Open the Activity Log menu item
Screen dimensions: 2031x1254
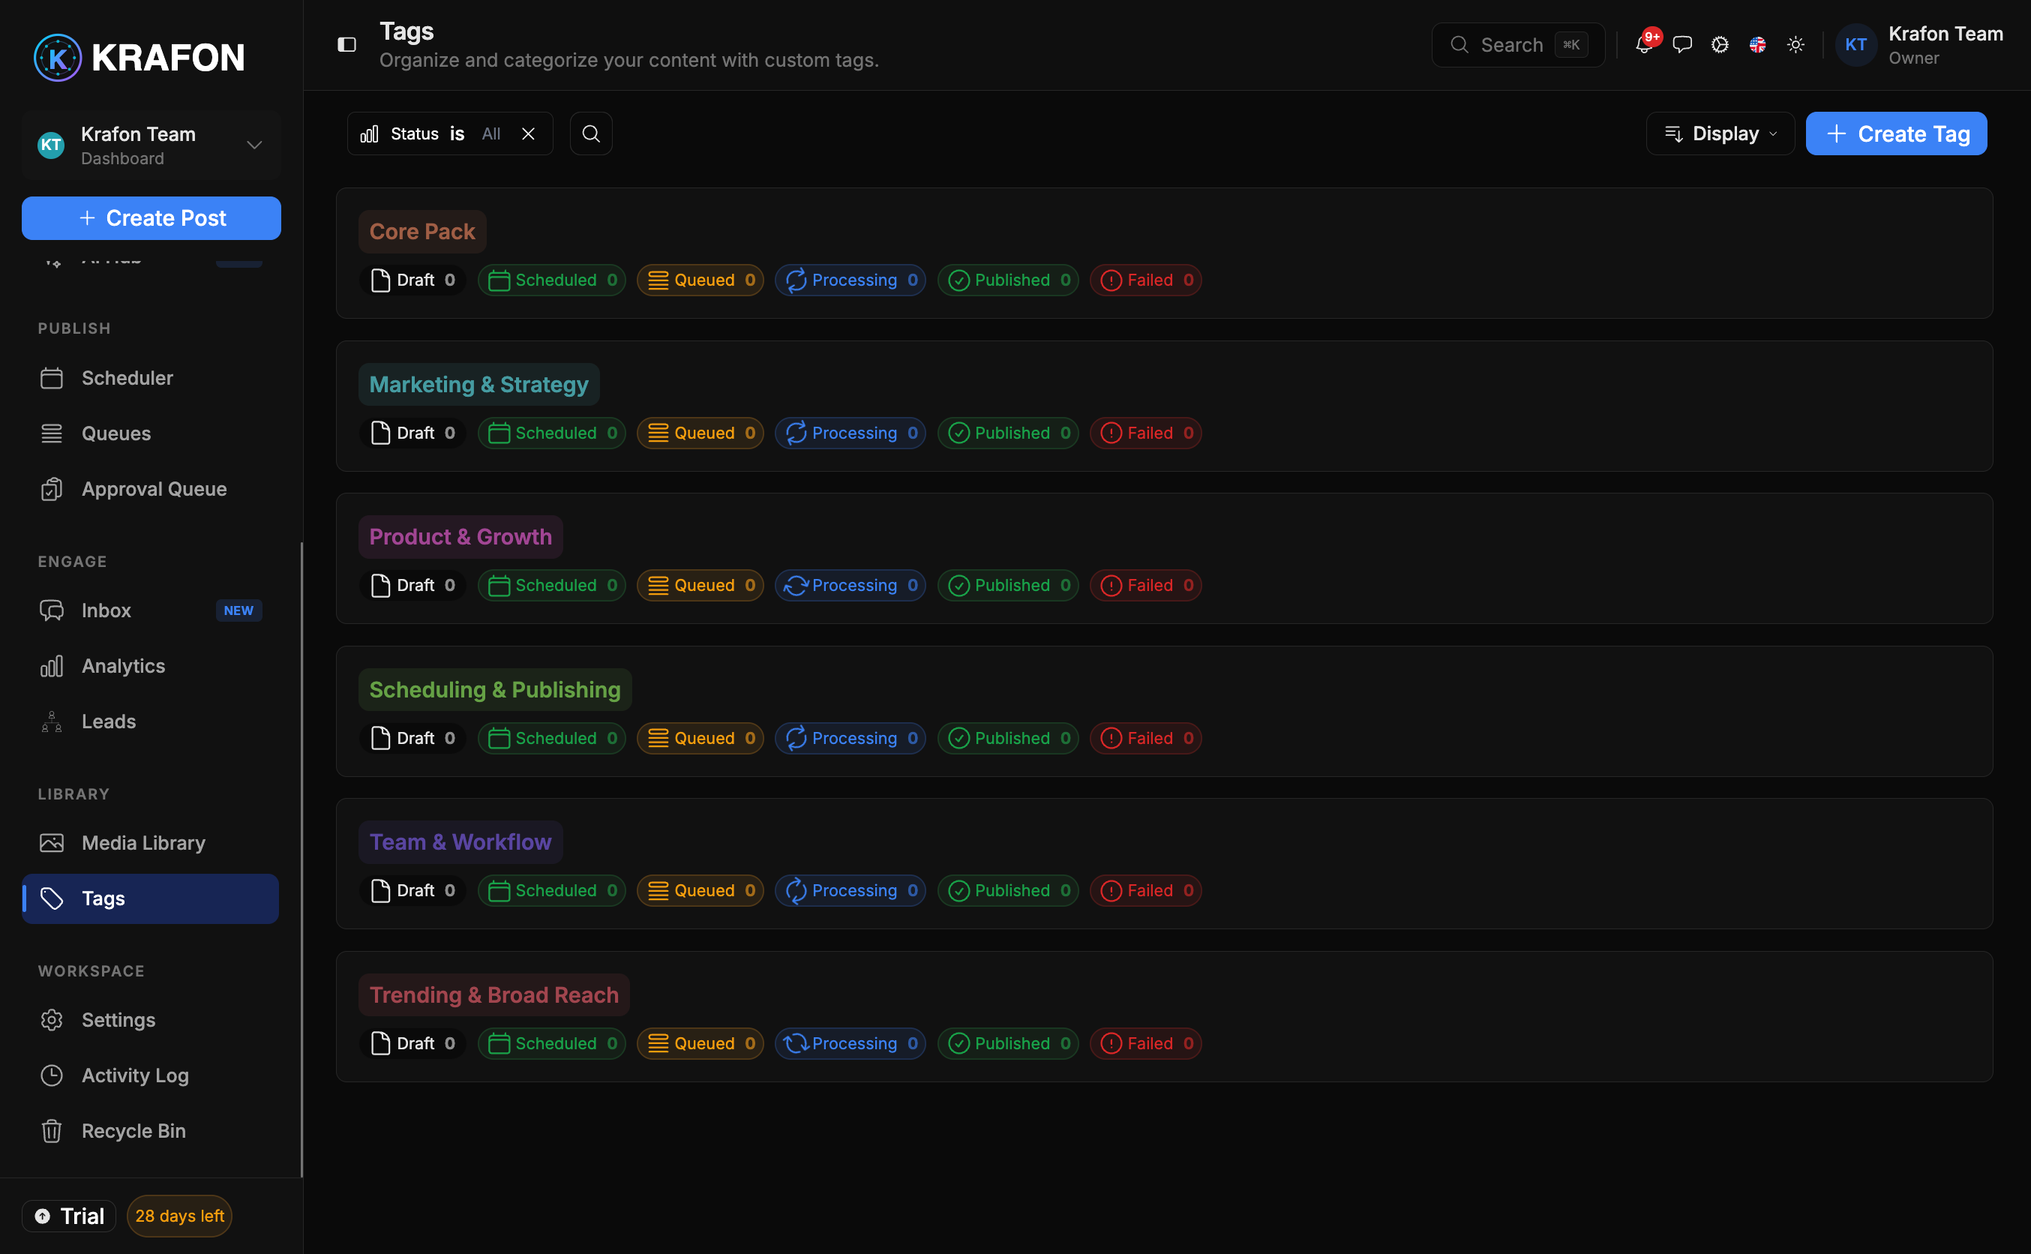(x=151, y=1075)
